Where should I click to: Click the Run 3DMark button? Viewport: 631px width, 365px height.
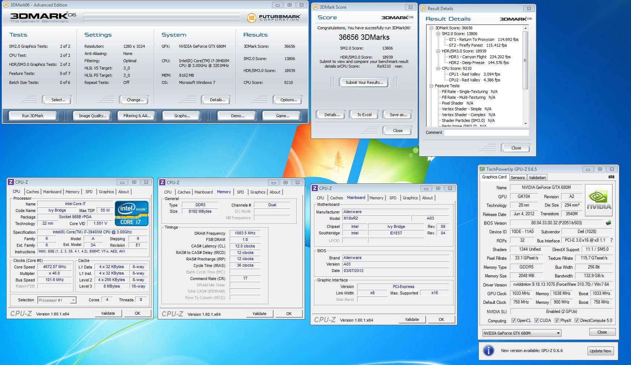pos(33,116)
